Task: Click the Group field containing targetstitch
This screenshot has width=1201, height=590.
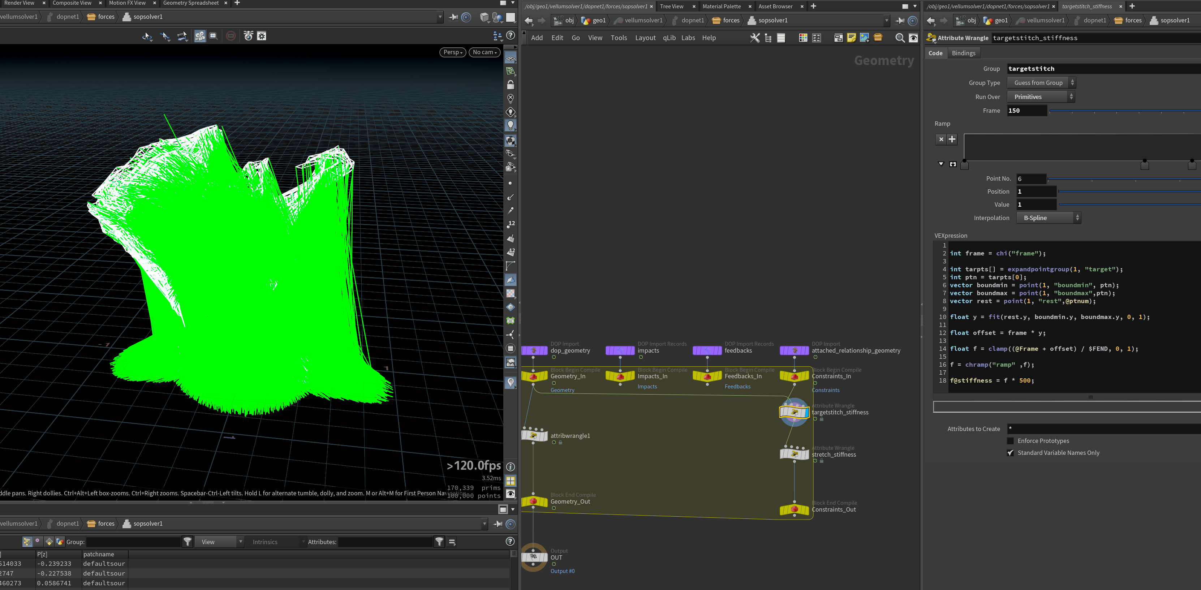Action: click(1103, 69)
